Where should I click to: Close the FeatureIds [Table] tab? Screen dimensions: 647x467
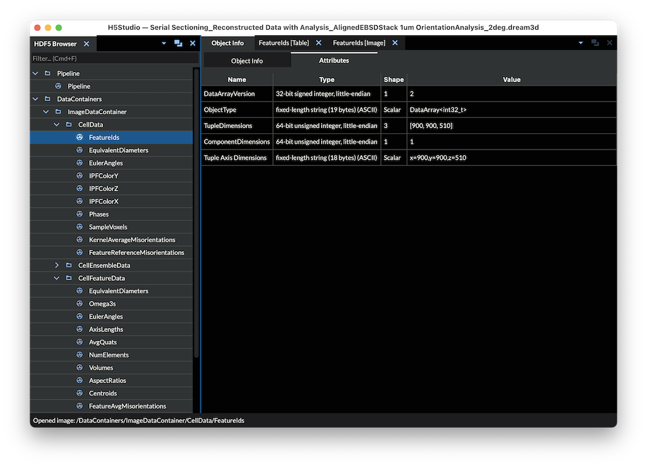[318, 43]
